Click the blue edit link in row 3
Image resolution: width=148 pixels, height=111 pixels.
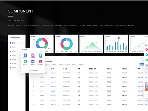click(x=139, y=82)
